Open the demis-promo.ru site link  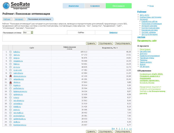click(x=20, y=76)
